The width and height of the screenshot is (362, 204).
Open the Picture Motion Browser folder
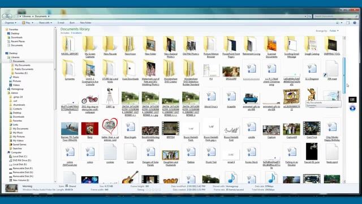coord(211,47)
